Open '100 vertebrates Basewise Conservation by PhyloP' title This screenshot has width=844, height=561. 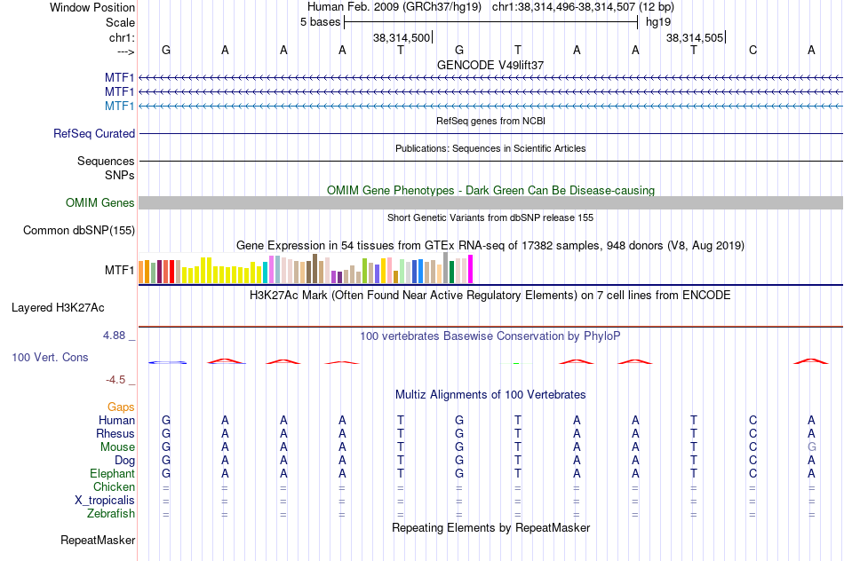(x=490, y=336)
